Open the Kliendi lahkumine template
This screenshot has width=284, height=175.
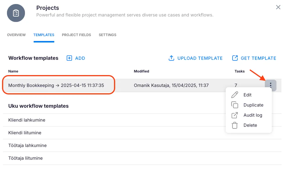click(x=27, y=120)
